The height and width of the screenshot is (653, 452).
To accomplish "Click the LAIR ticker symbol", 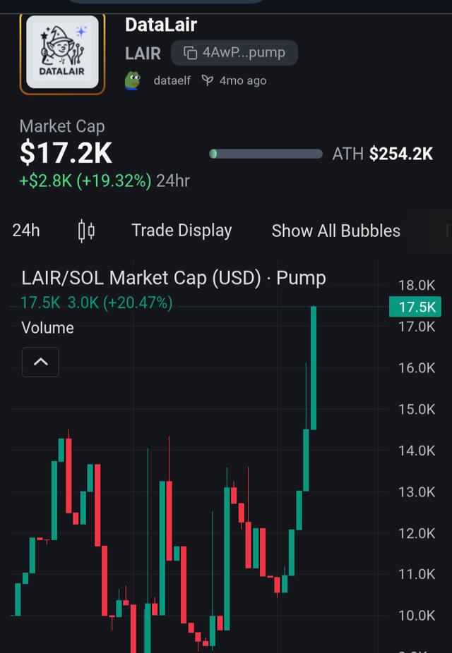I will [143, 53].
